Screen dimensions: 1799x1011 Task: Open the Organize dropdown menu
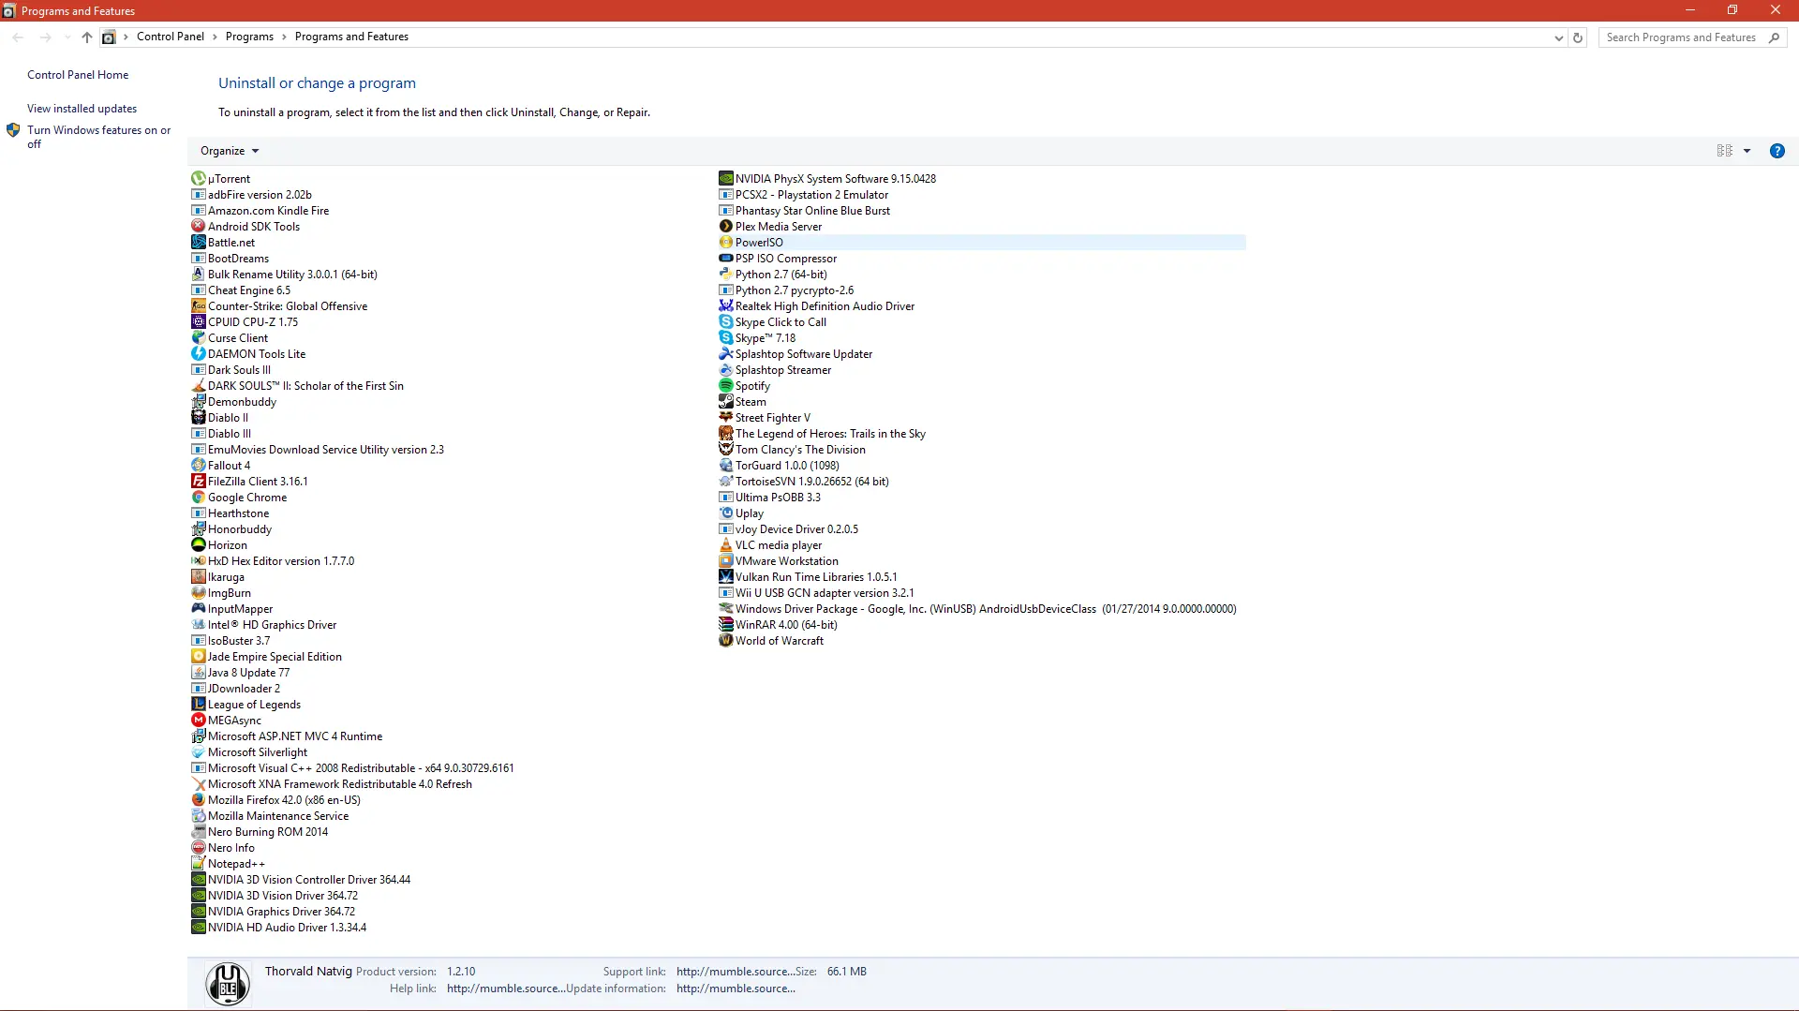[x=230, y=151]
